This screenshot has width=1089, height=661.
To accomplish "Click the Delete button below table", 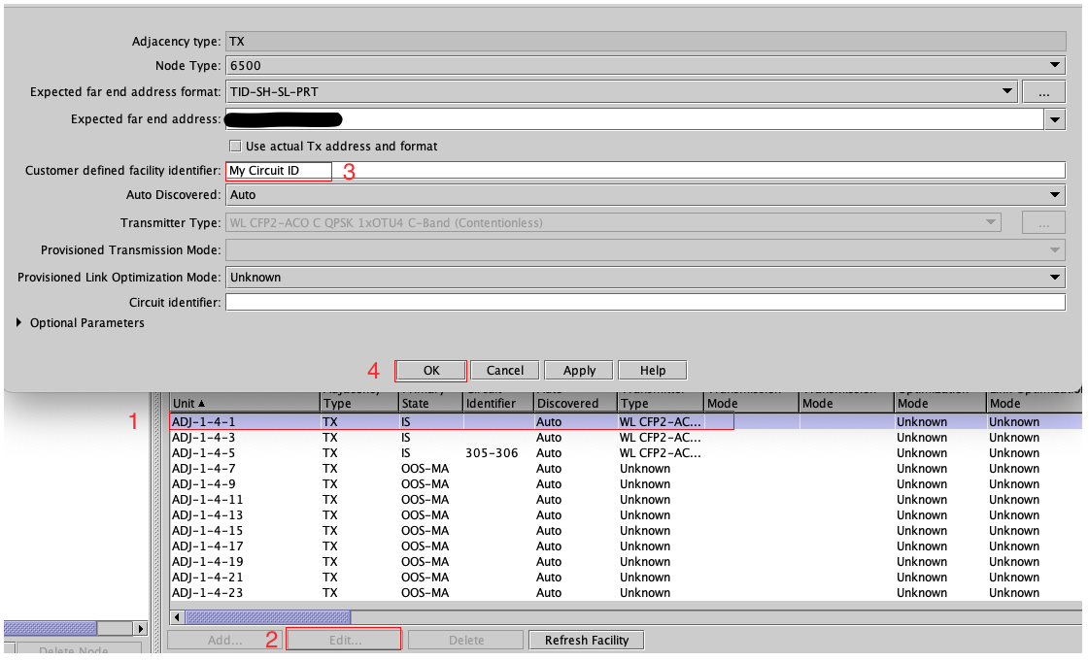I will click(466, 641).
